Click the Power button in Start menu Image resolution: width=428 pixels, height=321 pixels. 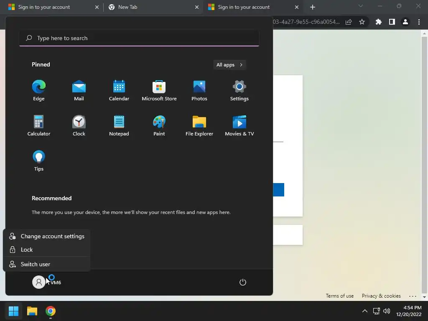[243, 282]
